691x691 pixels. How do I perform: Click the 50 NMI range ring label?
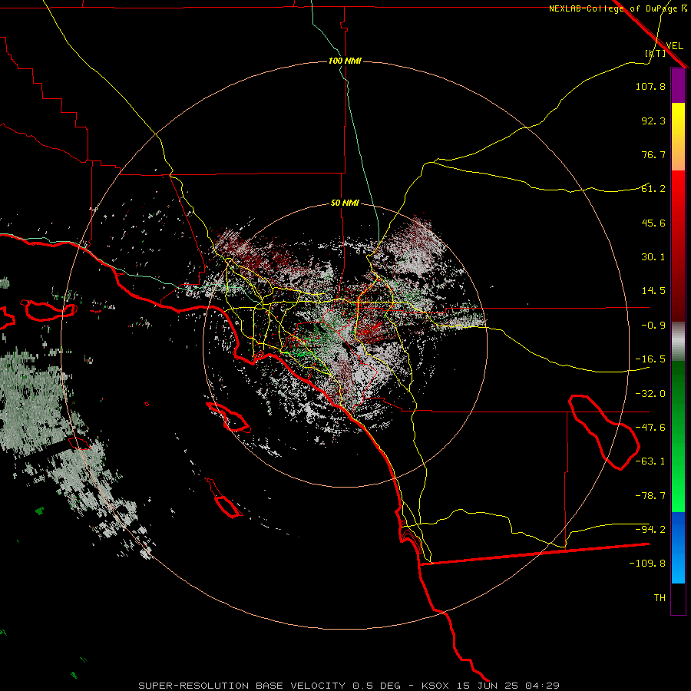pyautogui.click(x=345, y=203)
